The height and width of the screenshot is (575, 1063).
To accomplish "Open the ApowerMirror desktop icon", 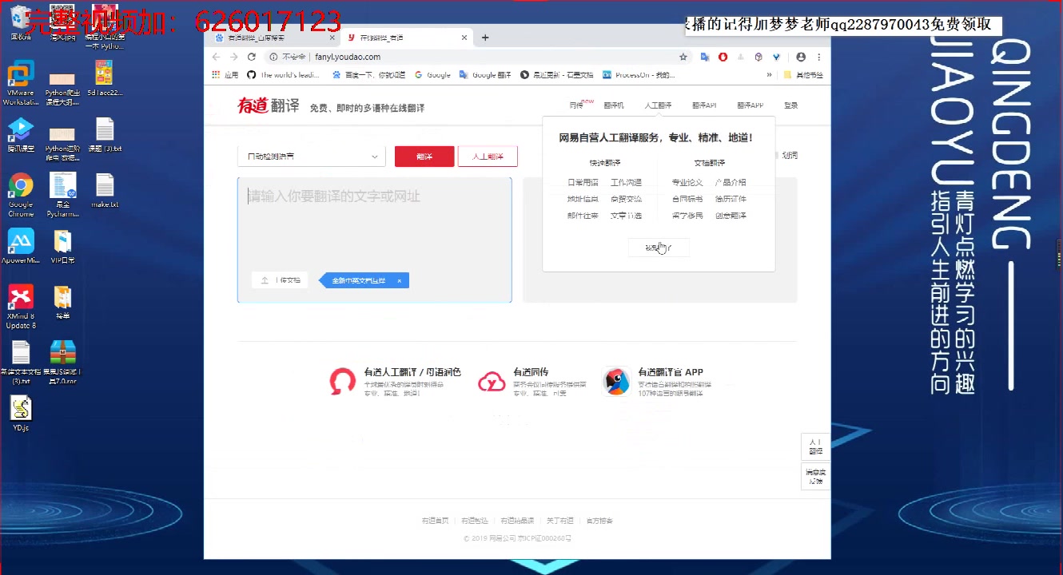I will click(21, 248).
